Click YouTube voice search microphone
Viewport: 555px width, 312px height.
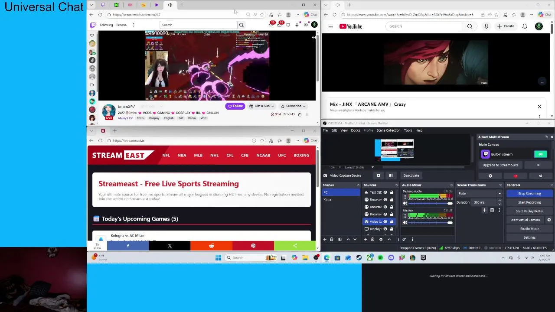click(486, 26)
